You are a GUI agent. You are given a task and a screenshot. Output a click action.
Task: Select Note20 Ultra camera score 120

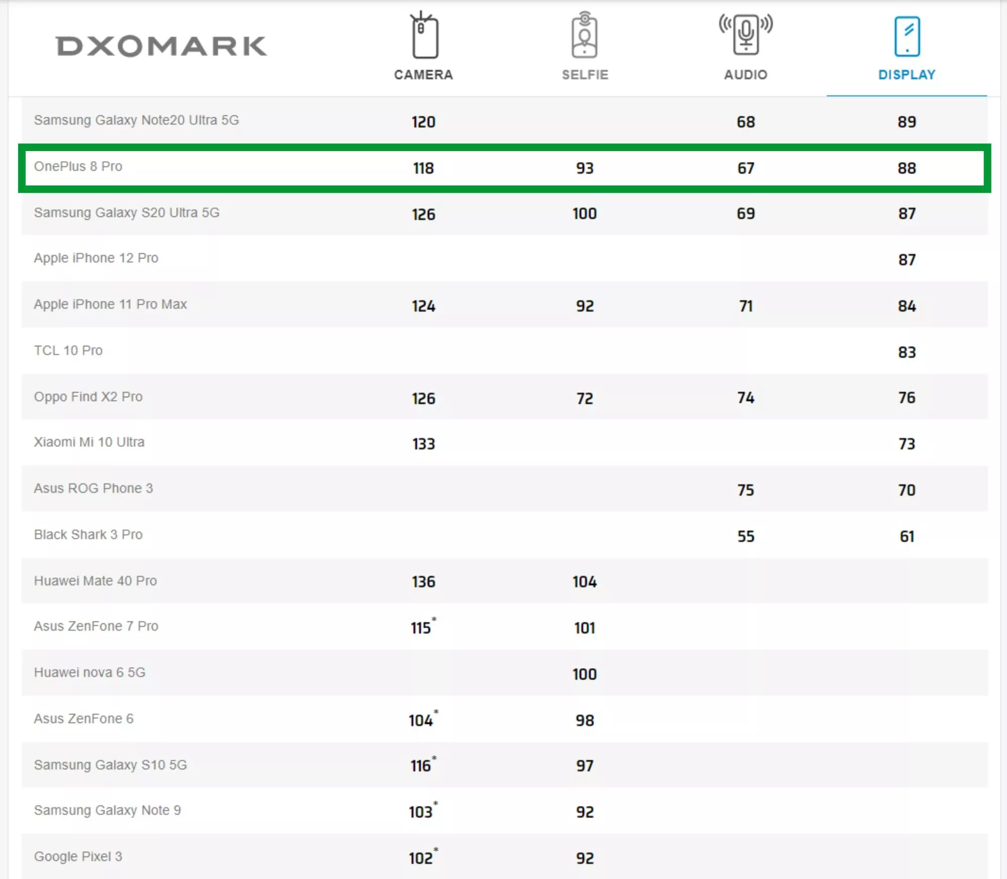point(423,122)
